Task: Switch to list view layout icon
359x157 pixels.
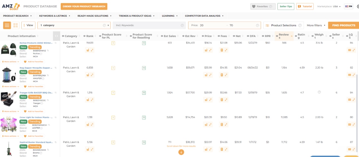Action: tap(7, 25)
